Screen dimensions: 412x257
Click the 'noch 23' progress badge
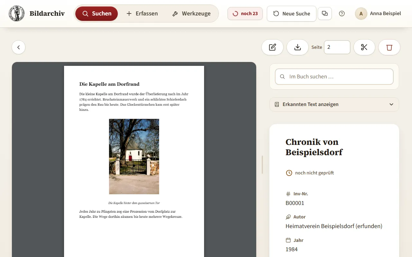coord(245,13)
